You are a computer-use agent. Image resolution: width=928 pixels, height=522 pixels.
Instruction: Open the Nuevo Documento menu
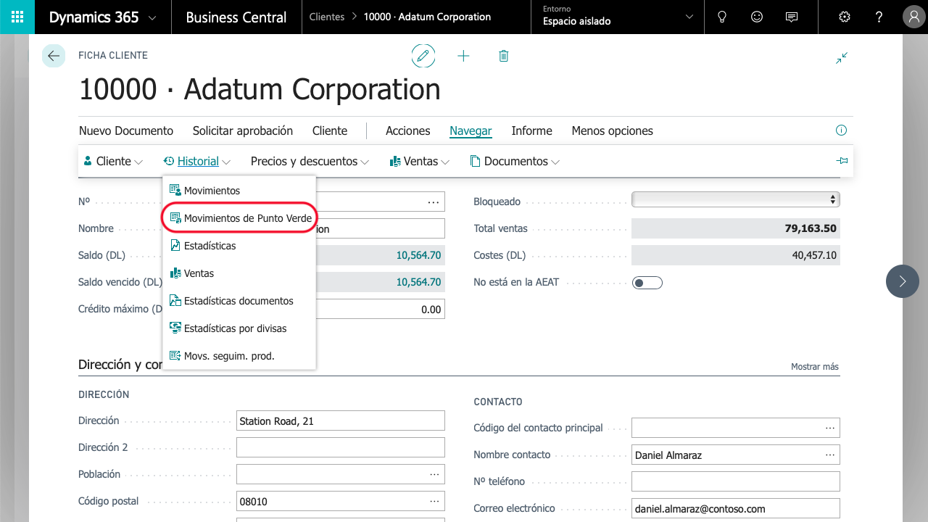tap(126, 130)
